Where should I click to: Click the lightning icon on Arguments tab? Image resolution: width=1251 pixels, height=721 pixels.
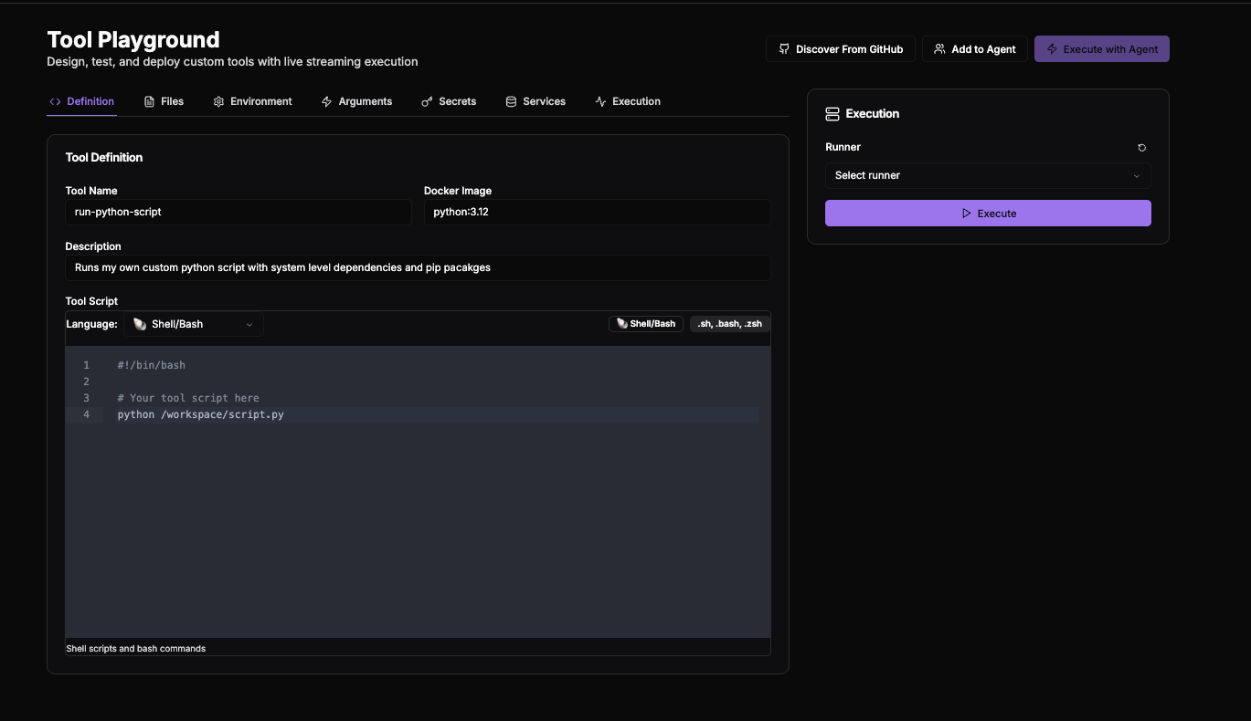point(326,101)
